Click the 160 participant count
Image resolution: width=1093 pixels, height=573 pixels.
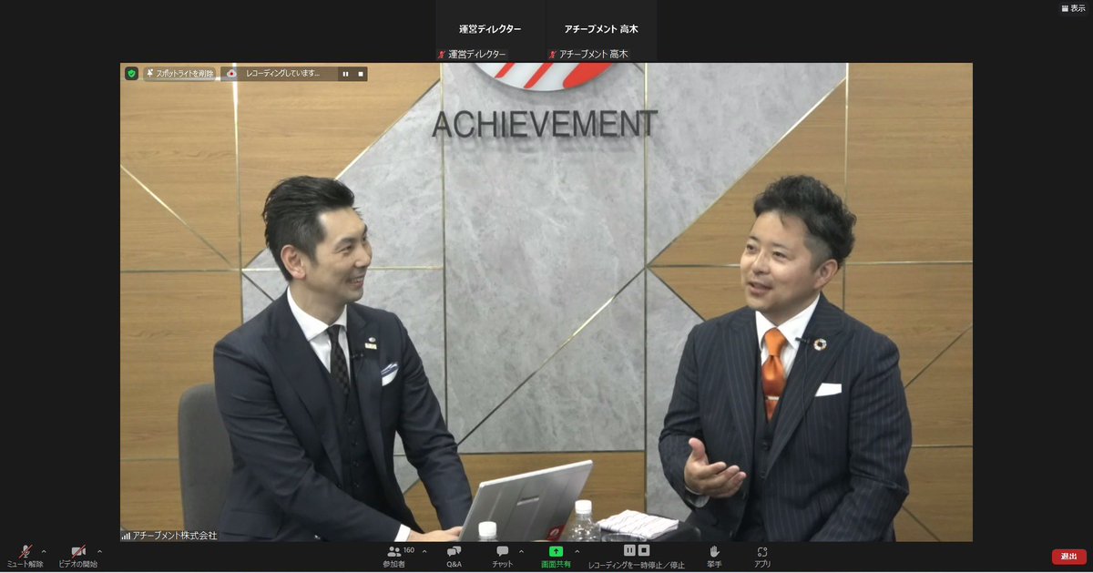[x=409, y=549]
